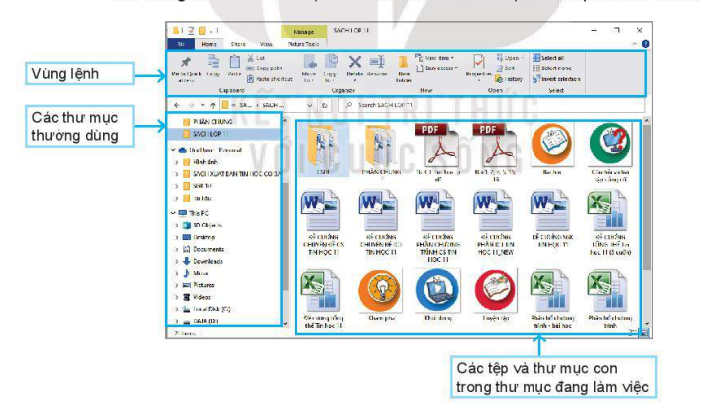Open the File tab
This screenshot has width=712, height=405.
tap(181, 44)
